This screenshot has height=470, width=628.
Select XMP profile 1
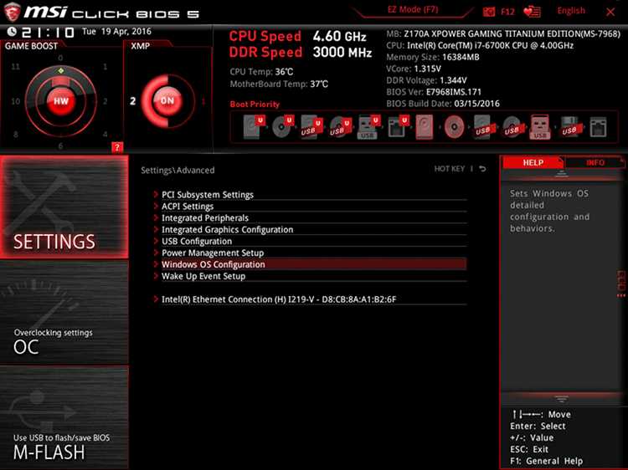[203, 101]
